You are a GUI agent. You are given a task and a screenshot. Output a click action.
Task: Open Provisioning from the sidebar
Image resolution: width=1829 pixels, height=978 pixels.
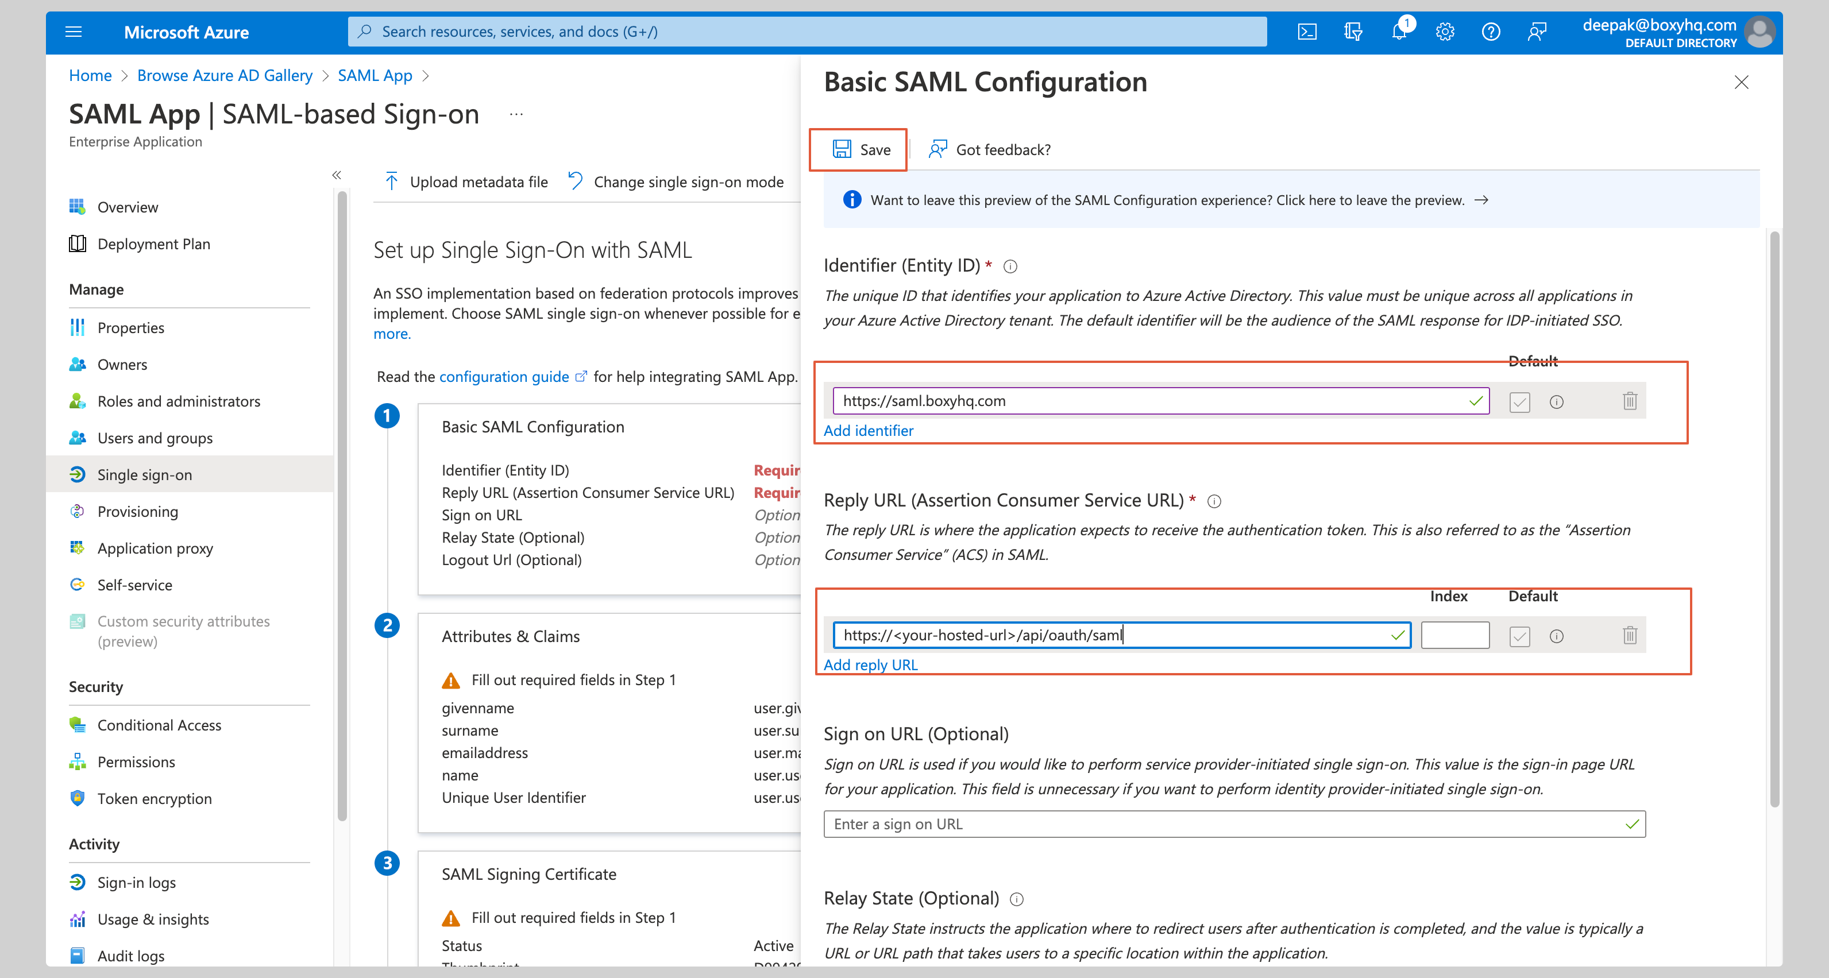[138, 511]
